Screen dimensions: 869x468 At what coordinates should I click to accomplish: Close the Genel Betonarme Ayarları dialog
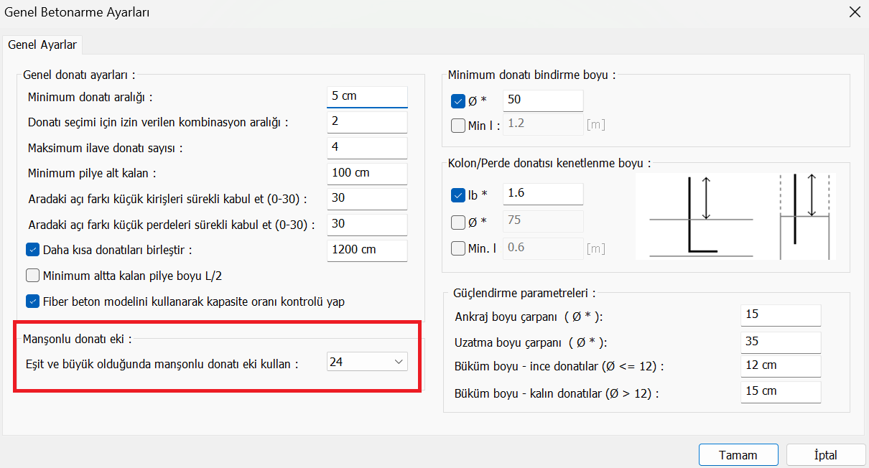coord(855,11)
